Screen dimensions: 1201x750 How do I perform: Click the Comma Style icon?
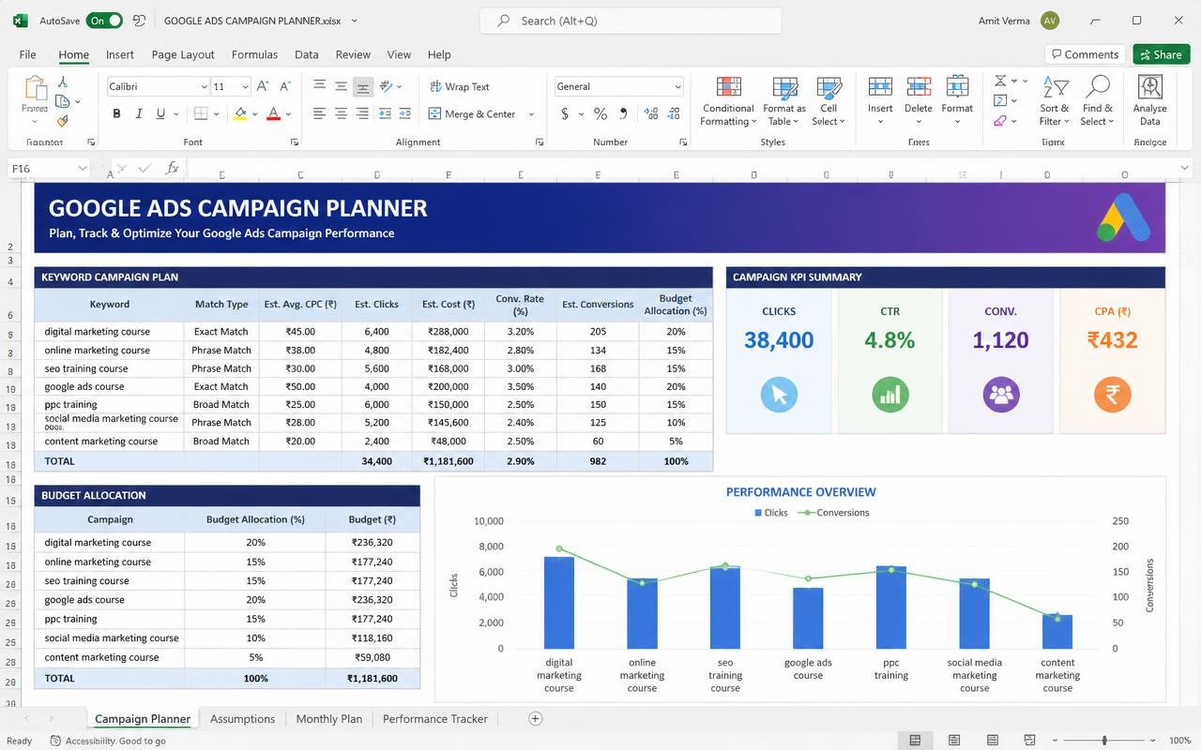tap(623, 113)
